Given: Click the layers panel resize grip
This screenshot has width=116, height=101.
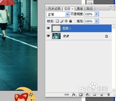Looking at the screenshot, I should [x=114, y=95].
